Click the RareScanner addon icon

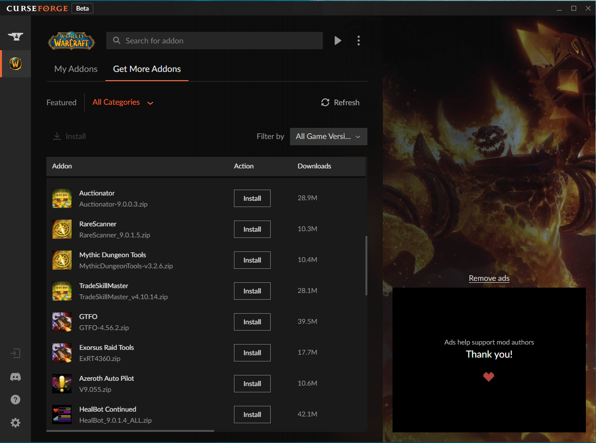pos(62,229)
